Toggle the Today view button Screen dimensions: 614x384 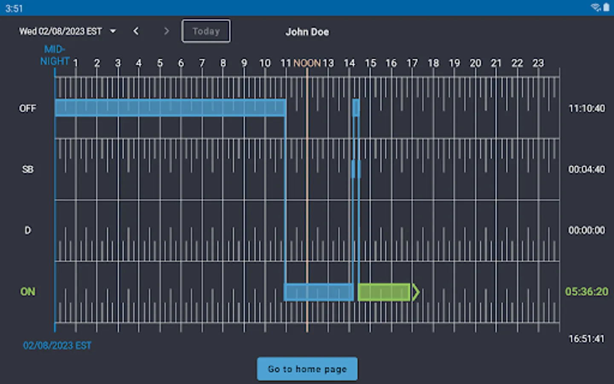pos(206,31)
